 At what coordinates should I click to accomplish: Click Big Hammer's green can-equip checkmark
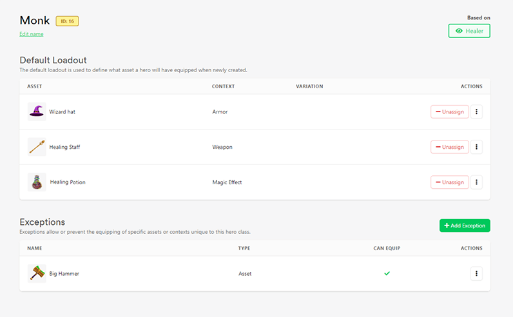pyautogui.click(x=387, y=273)
